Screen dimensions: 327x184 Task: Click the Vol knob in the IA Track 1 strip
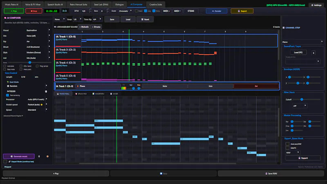pyautogui.click(x=134, y=88)
